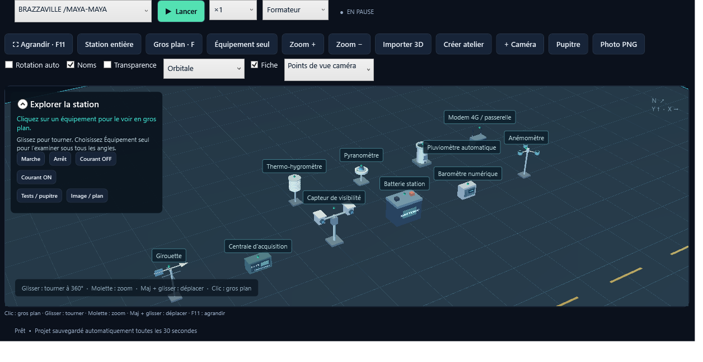Viewport: 703px width, 362px height.
Task: Click the Arrêt button
Action: pyautogui.click(x=60, y=159)
